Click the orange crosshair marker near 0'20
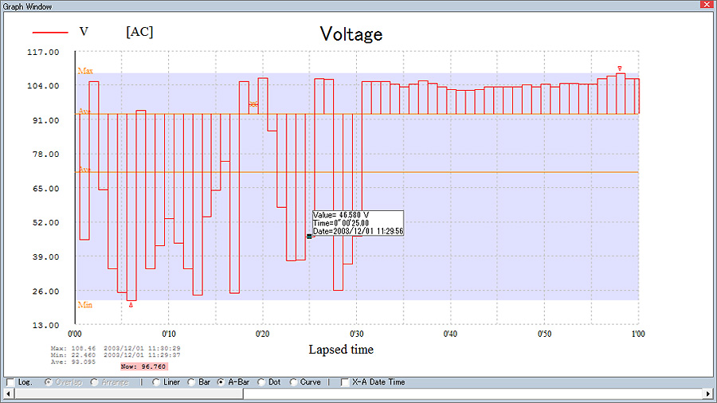Viewport: 717px width, 403px height. [x=253, y=104]
